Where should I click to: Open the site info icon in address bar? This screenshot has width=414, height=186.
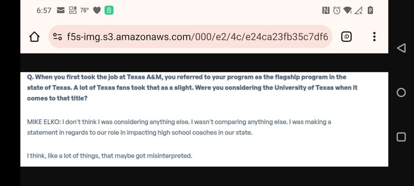[x=57, y=37]
